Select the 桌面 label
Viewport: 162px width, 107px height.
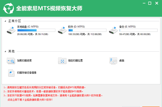pyautogui.click(x=122, y=61)
